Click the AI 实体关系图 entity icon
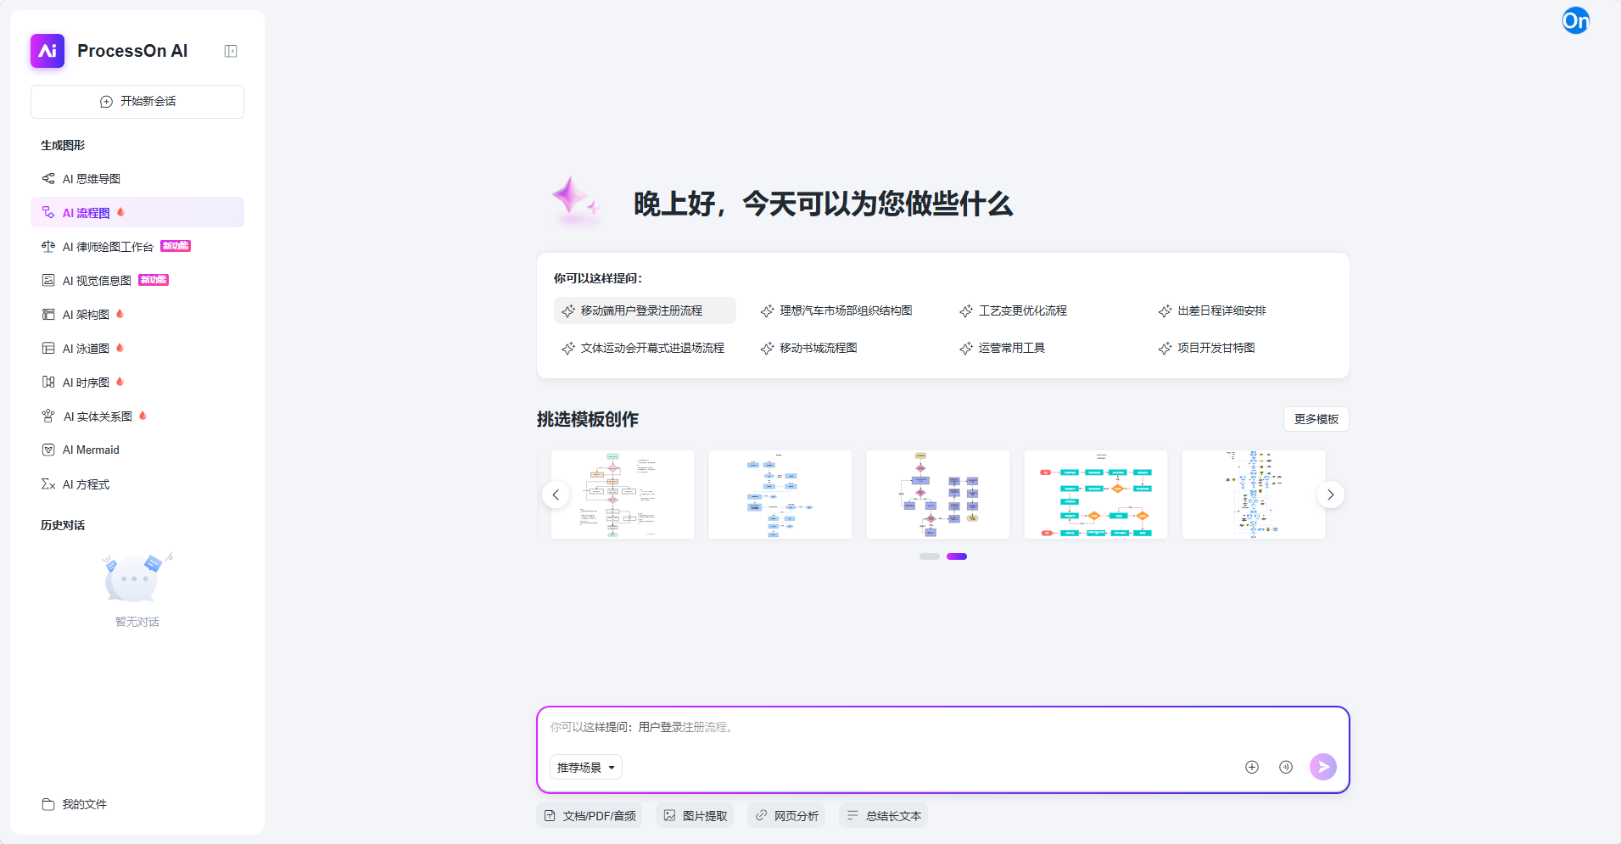The image size is (1621, 844). click(48, 416)
